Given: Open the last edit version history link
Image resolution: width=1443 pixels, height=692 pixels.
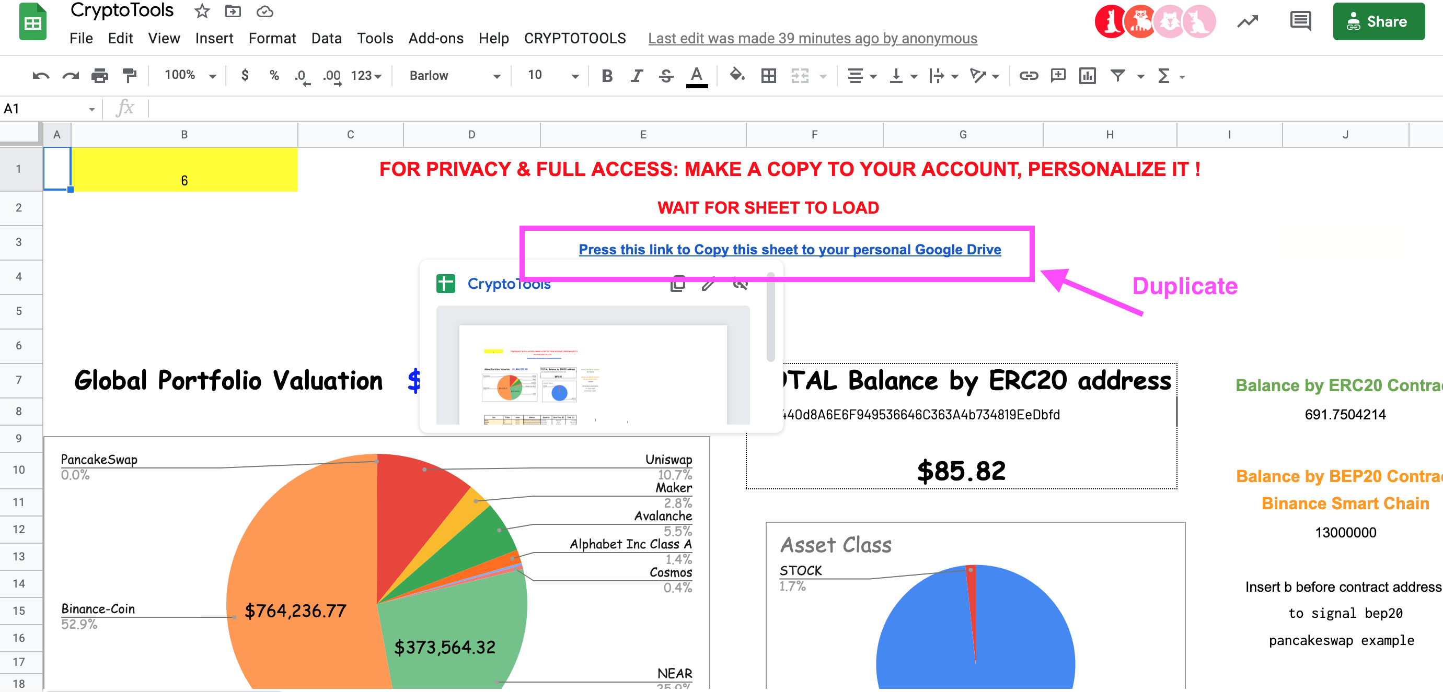Looking at the screenshot, I should (x=812, y=38).
